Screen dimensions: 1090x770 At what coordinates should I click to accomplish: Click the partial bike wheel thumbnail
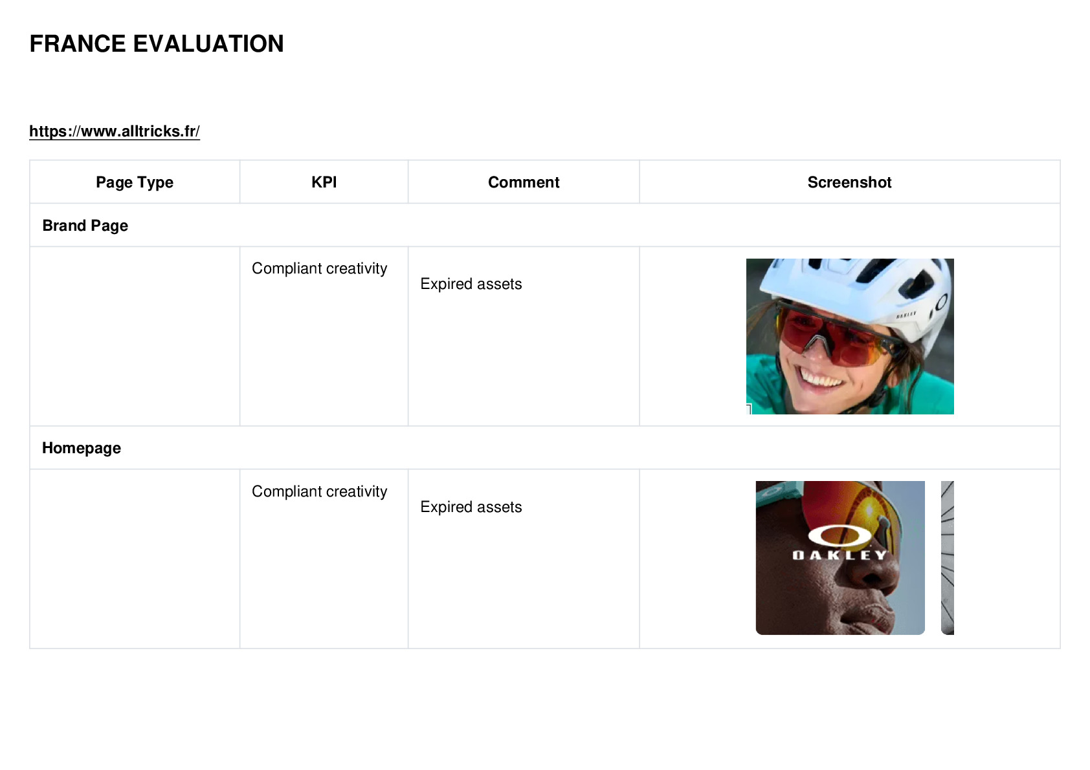[948, 558]
